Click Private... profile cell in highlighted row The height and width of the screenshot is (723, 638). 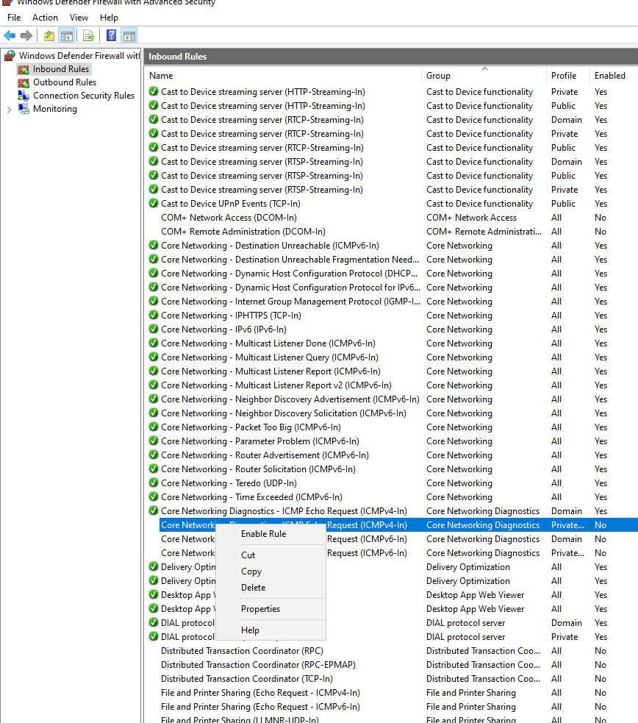pos(567,524)
